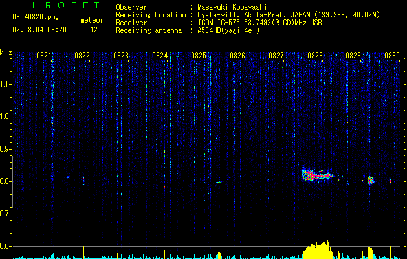Click the 0828 time marker
The height and width of the screenshot is (259, 407).
coord(315,55)
